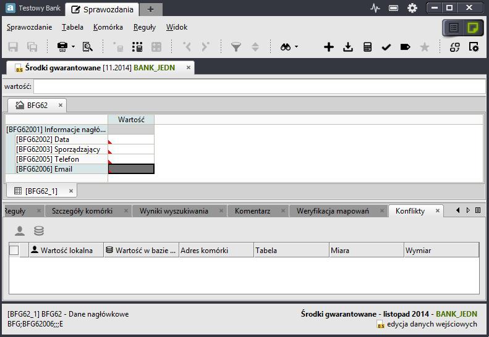
Task: Close the Środki gwarantowane report tab
Action: tap(189, 67)
